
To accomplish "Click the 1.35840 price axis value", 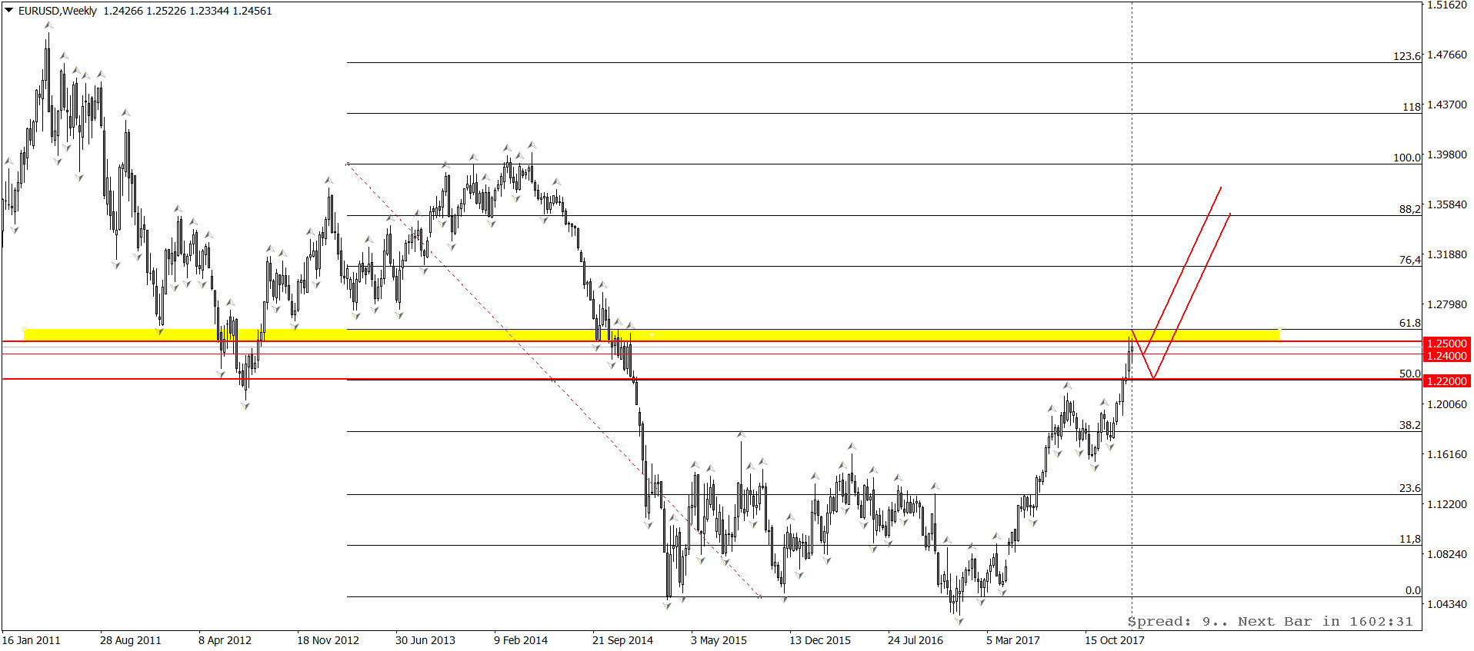I will click(1447, 204).
